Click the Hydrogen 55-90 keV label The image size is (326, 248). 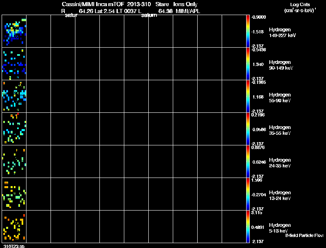(x=280, y=98)
